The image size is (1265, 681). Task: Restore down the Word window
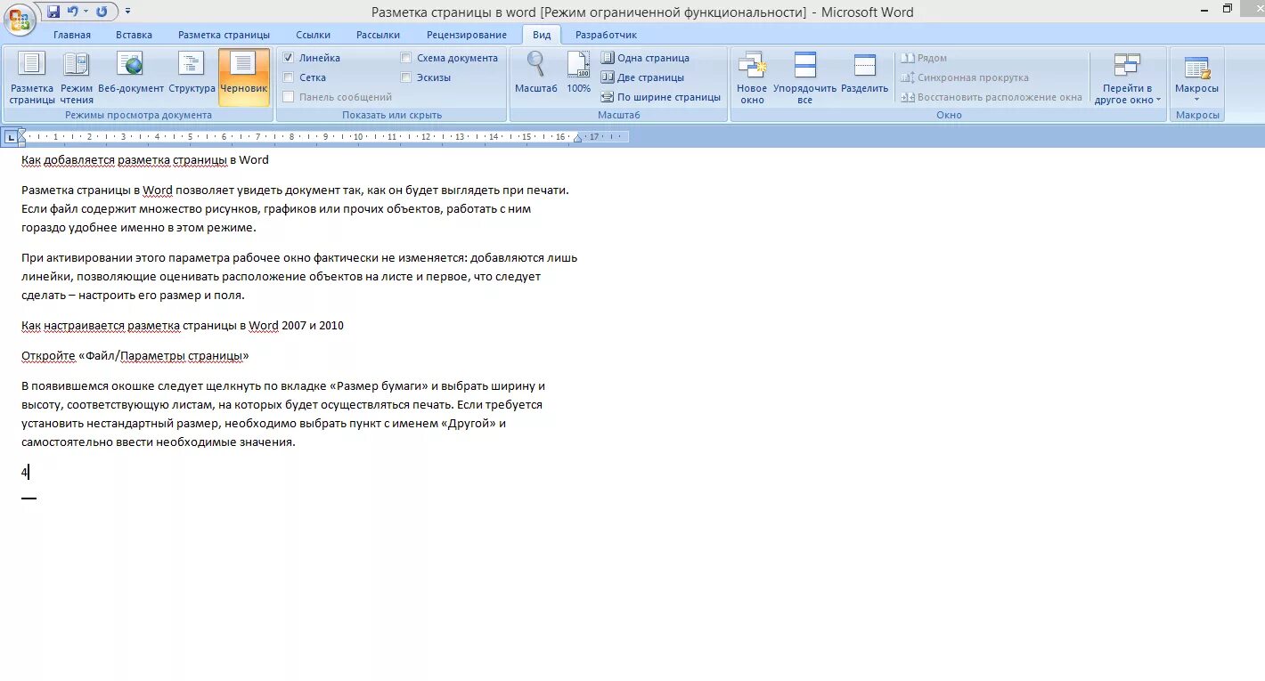pyautogui.click(x=1228, y=9)
